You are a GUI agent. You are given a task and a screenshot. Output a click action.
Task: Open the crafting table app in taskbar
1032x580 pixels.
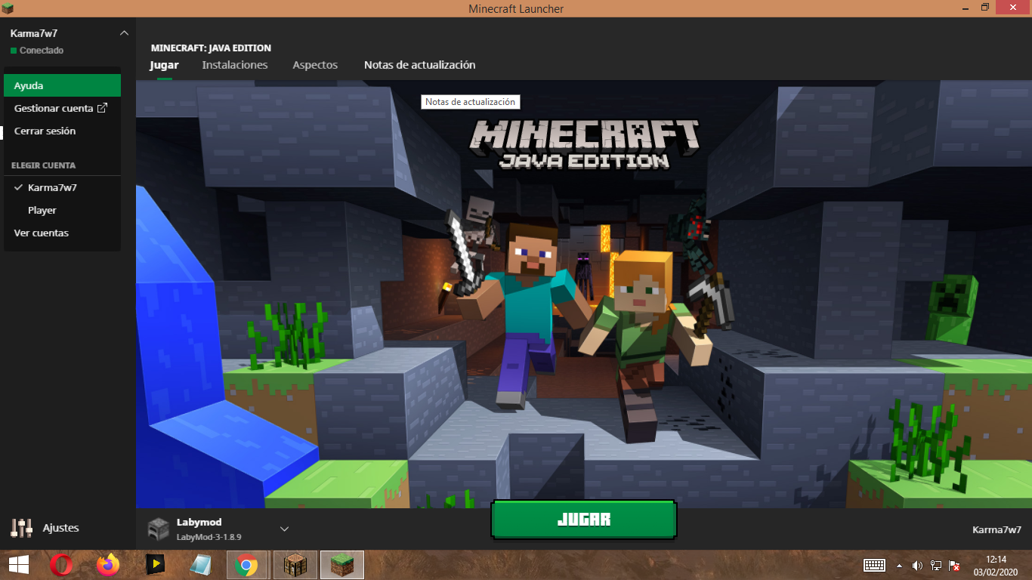tap(295, 565)
